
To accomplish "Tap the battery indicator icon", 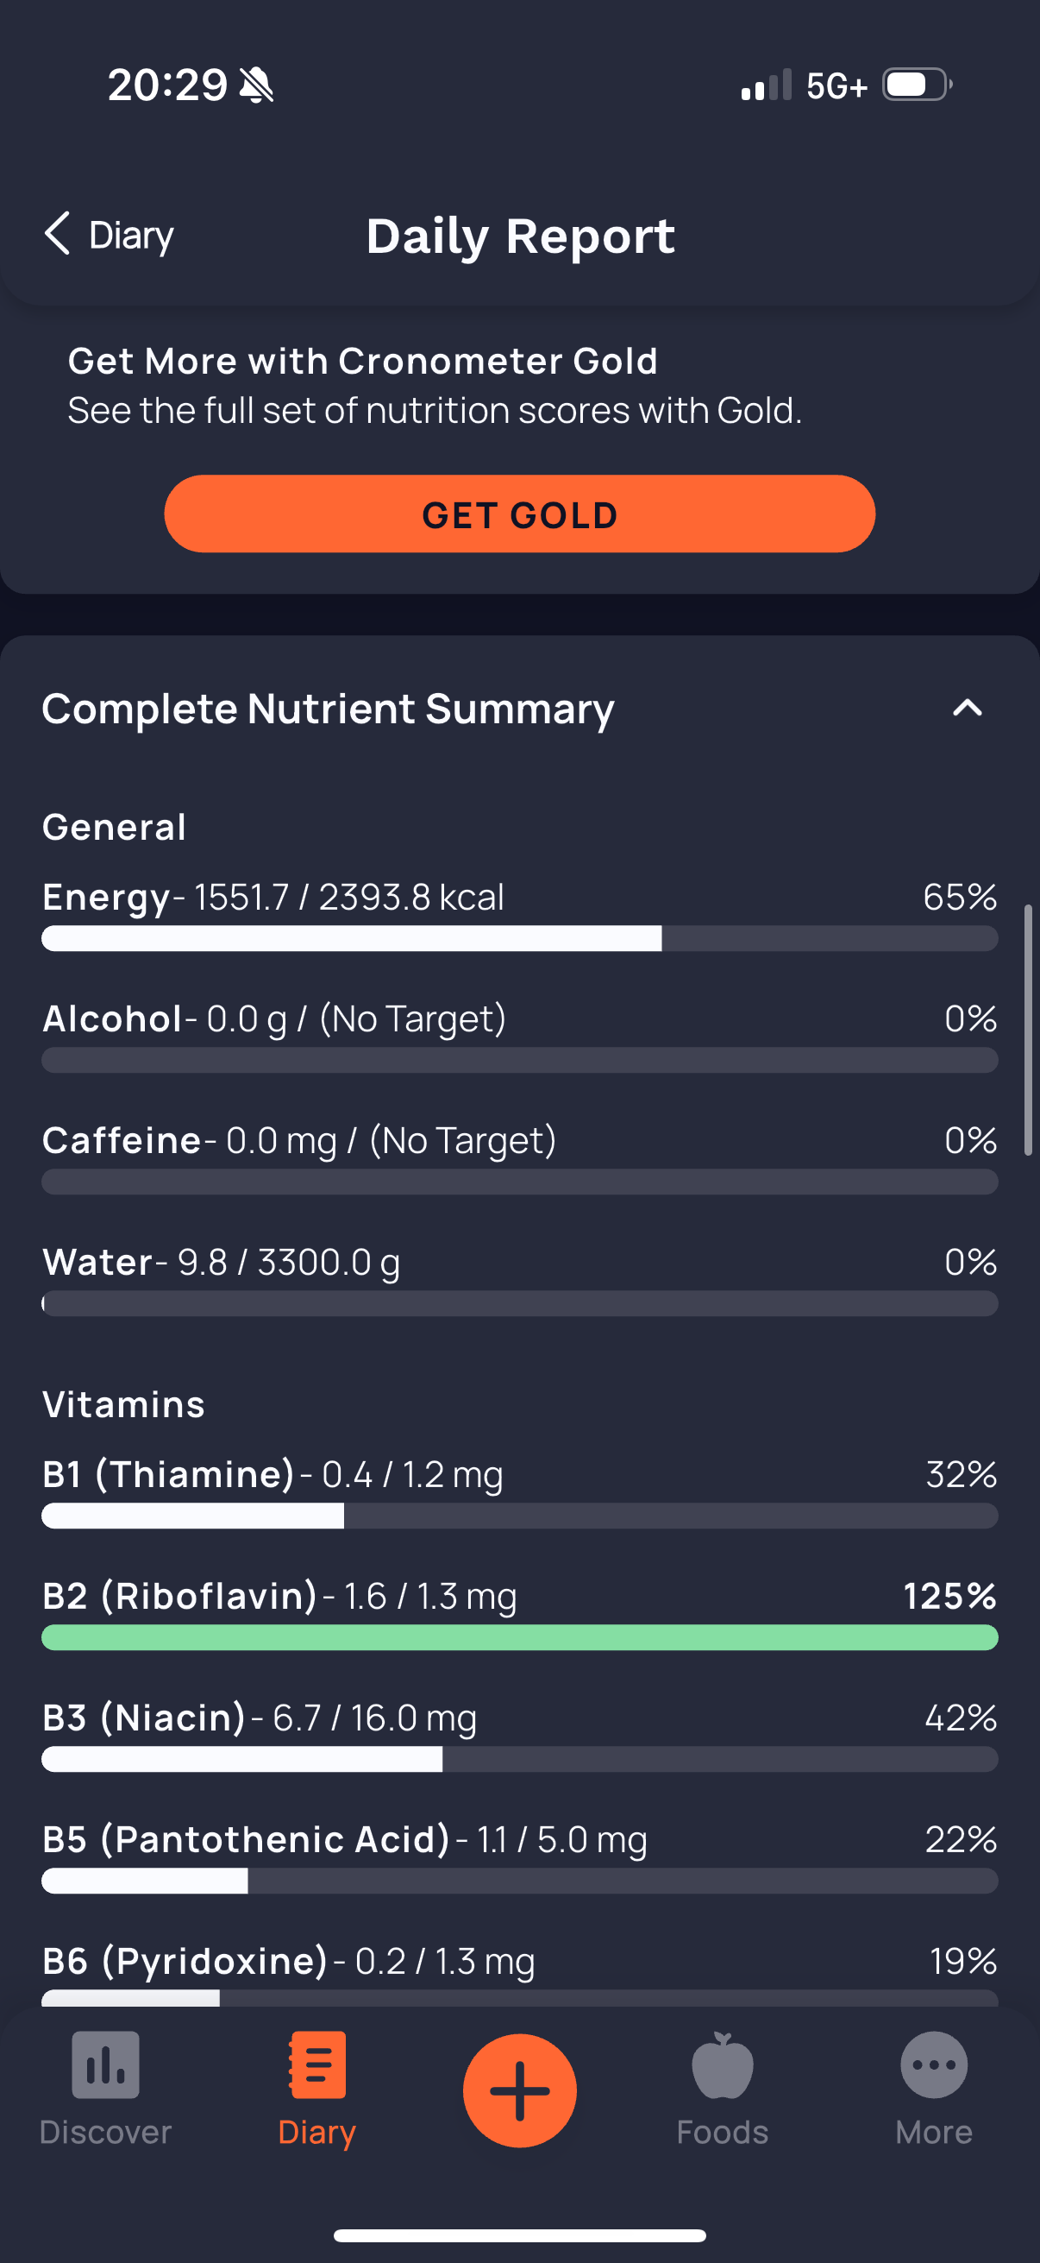I will 918,85.
